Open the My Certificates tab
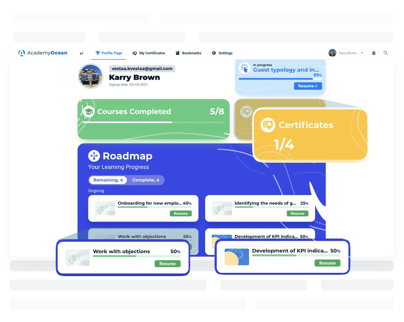Image resolution: width=404 pixels, height=322 pixels. click(149, 53)
